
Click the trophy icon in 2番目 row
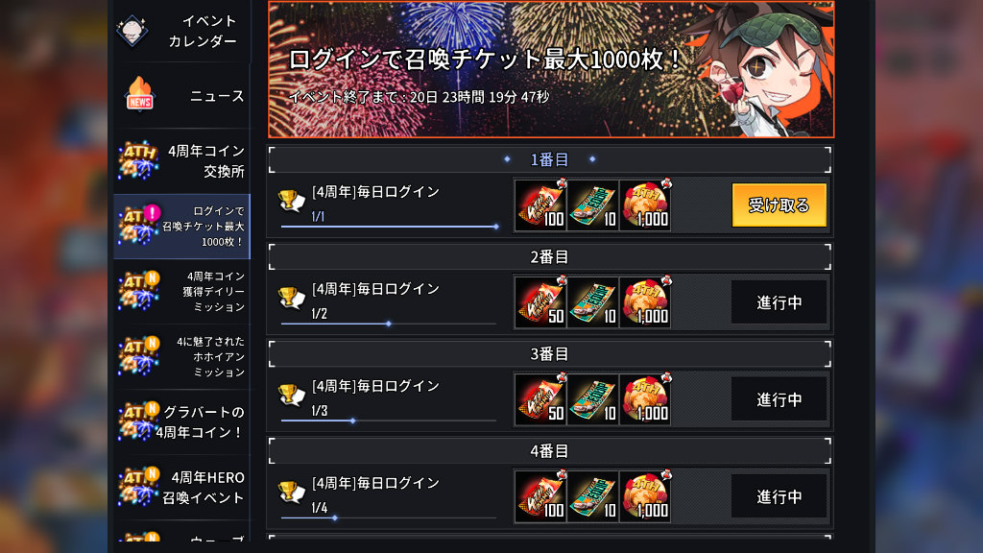pos(292,298)
